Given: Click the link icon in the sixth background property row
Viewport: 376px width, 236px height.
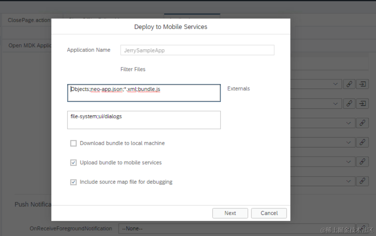Looking at the screenshot, I should pos(362,181).
